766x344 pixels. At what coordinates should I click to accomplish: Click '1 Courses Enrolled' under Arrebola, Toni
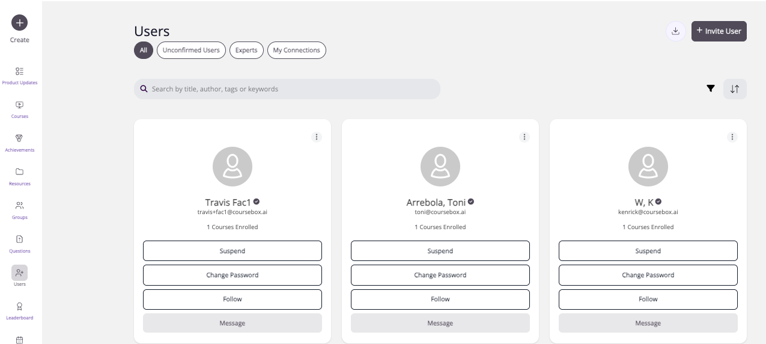coord(440,227)
